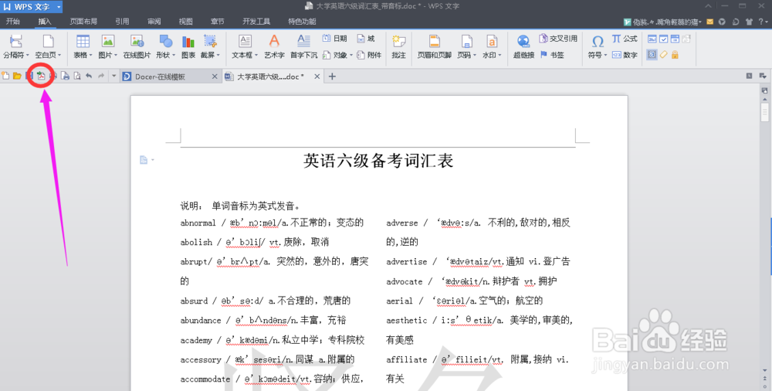772x391 pixels.
Task: Add a new document tab with plus
Action: tap(332, 76)
